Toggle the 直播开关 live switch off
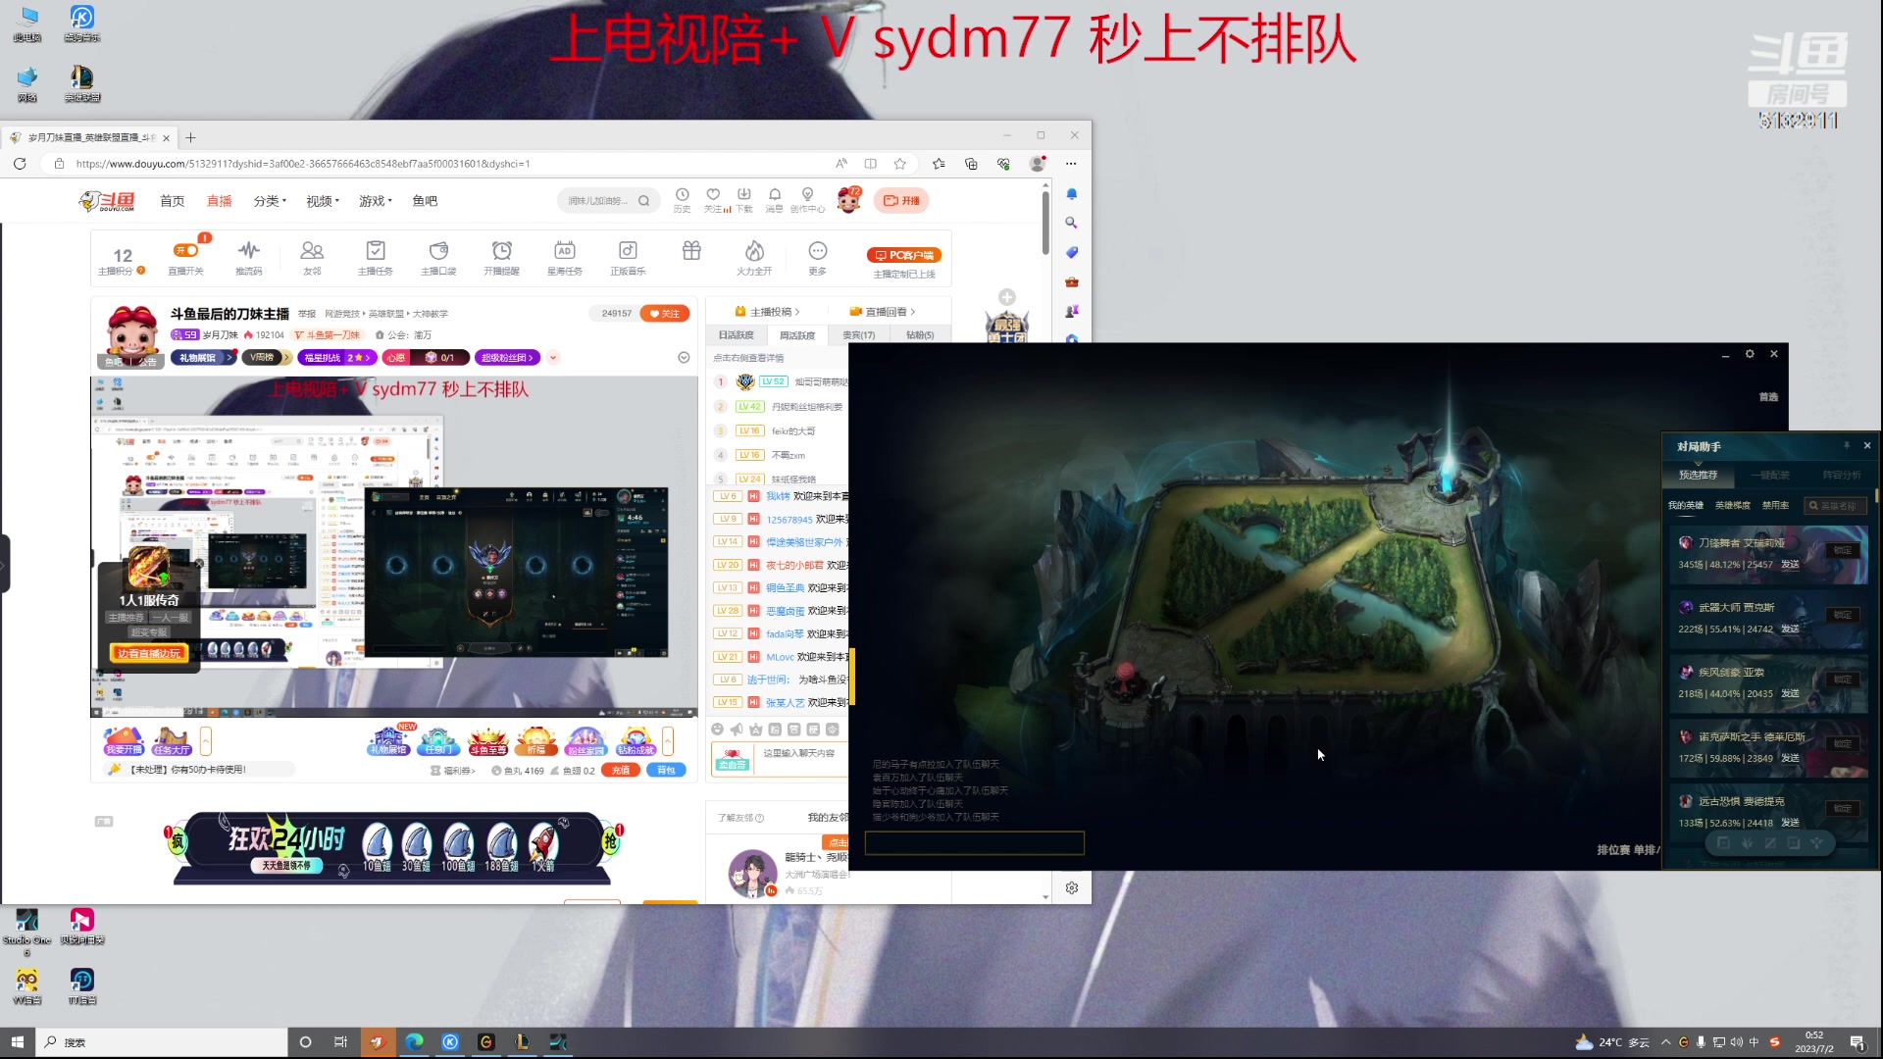1883x1059 pixels. tap(186, 248)
